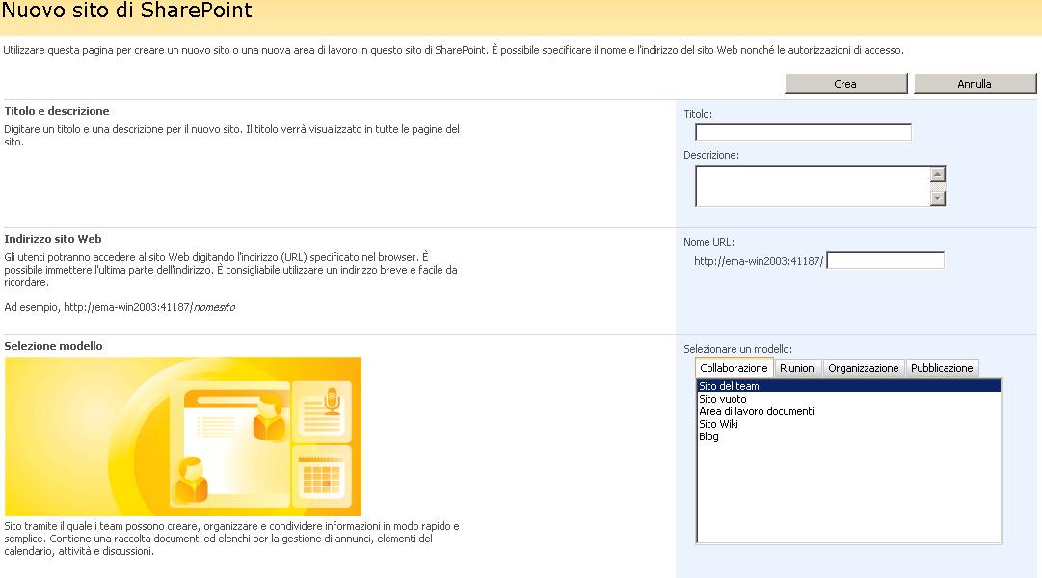Click the Selezione modello heading
The height and width of the screenshot is (578, 1042).
[53, 346]
